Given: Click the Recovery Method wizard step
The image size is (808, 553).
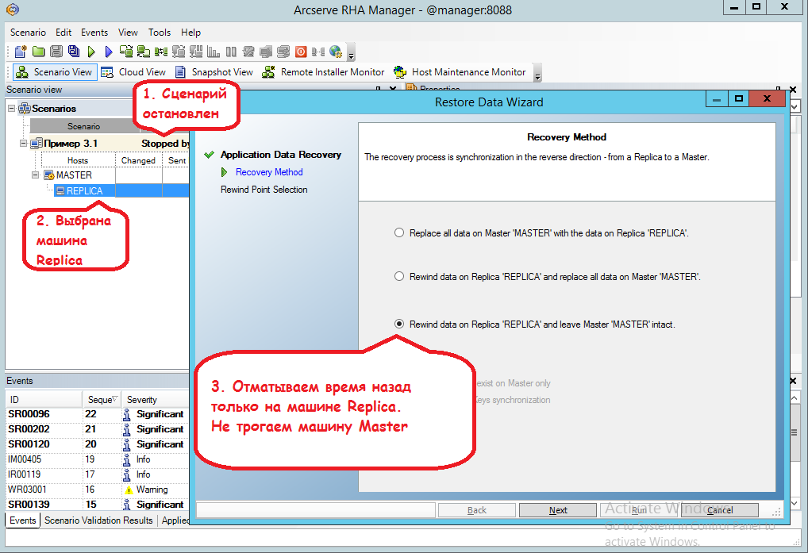Looking at the screenshot, I should click(269, 172).
